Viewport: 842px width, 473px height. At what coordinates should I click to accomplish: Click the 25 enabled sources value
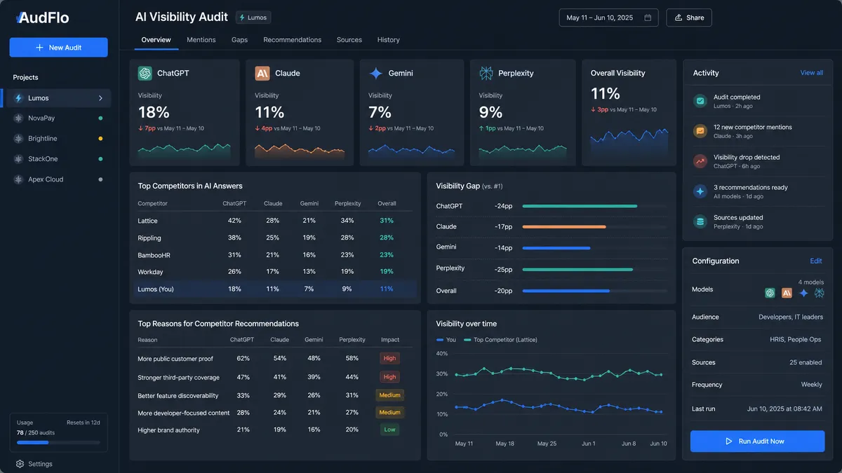click(806, 362)
